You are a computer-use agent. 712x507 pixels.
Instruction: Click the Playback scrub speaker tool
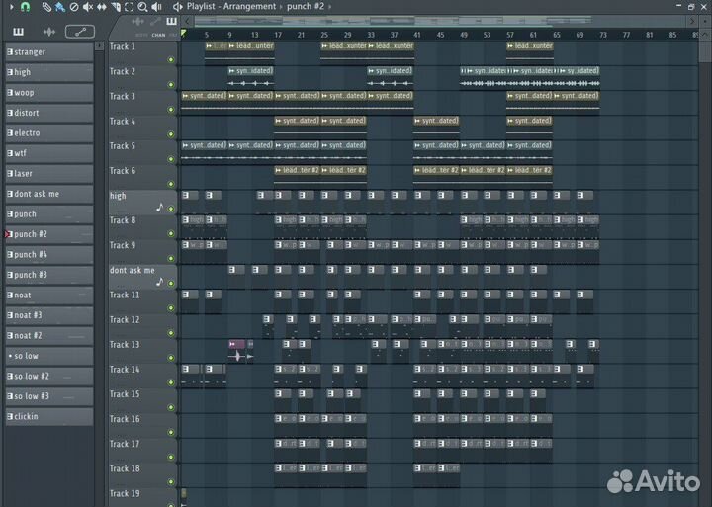(157, 7)
